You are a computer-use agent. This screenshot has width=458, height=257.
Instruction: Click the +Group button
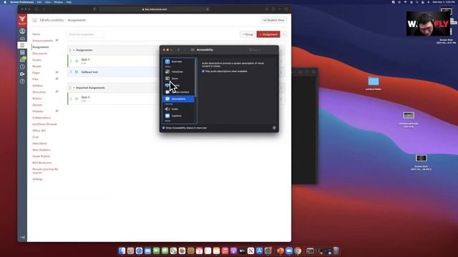click(x=248, y=34)
